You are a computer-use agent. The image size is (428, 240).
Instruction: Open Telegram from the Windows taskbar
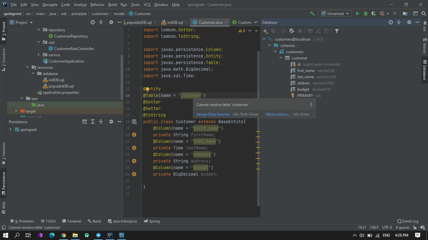98,235
